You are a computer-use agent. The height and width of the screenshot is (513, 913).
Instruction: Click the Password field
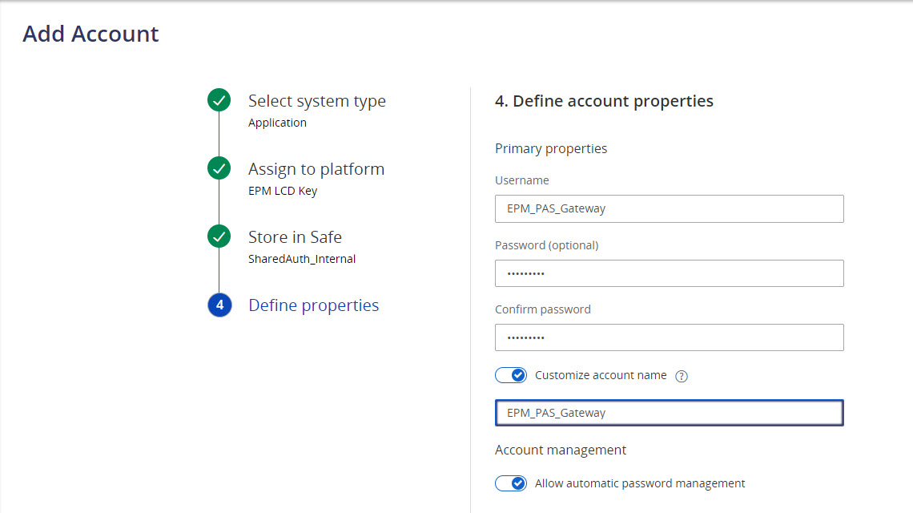(x=669, y=273)
